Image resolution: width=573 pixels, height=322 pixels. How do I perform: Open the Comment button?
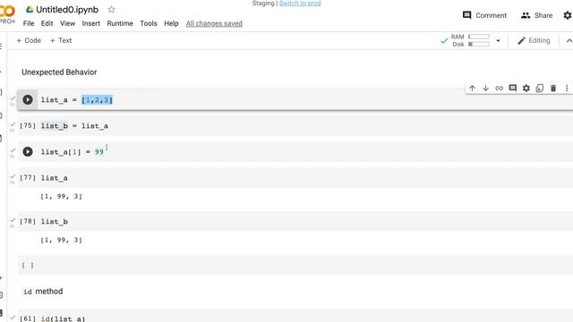coord(484,15)
